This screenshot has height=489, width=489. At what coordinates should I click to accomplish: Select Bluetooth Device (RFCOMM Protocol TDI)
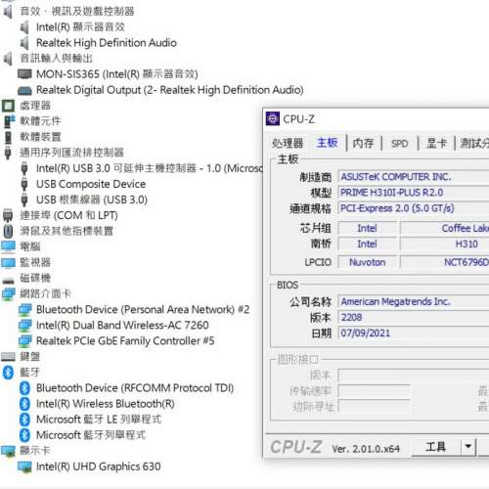tap(135, 388)
